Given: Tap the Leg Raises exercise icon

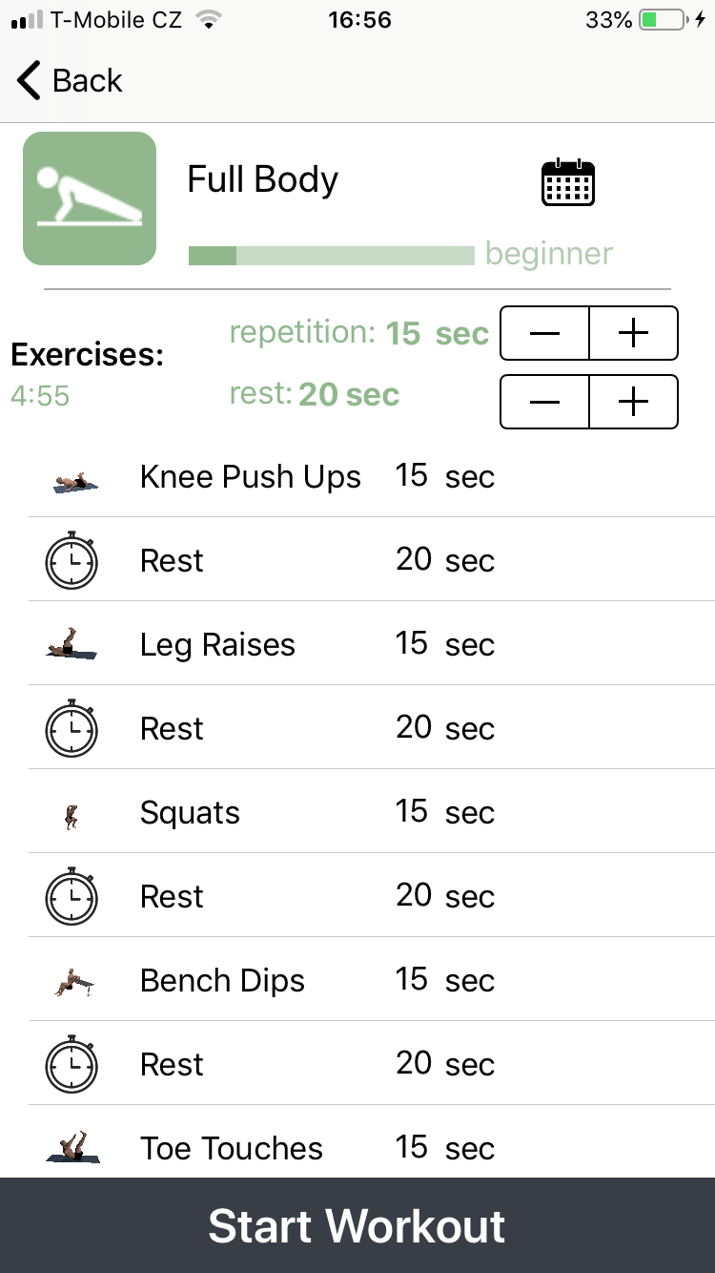Looking at the screenshot, I should [72, 646].
